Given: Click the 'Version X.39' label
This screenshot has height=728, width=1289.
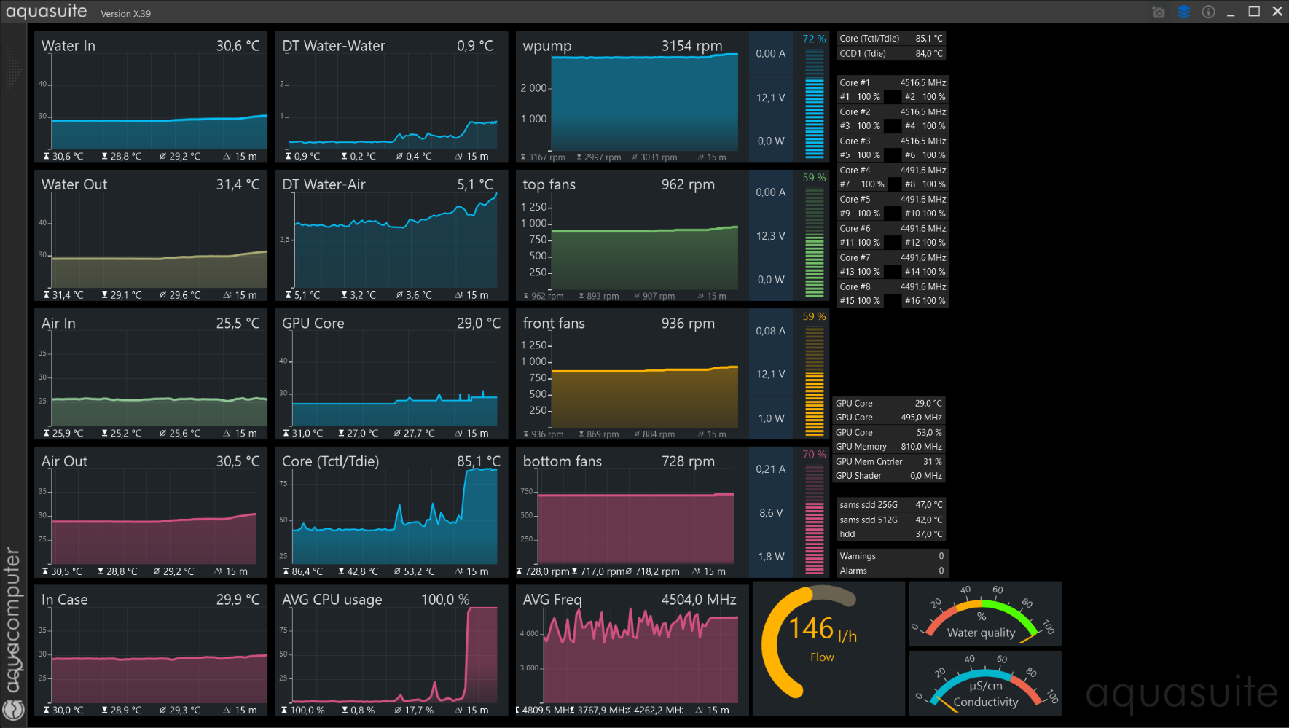Looking at the screenshot, I should click(125, 14).
